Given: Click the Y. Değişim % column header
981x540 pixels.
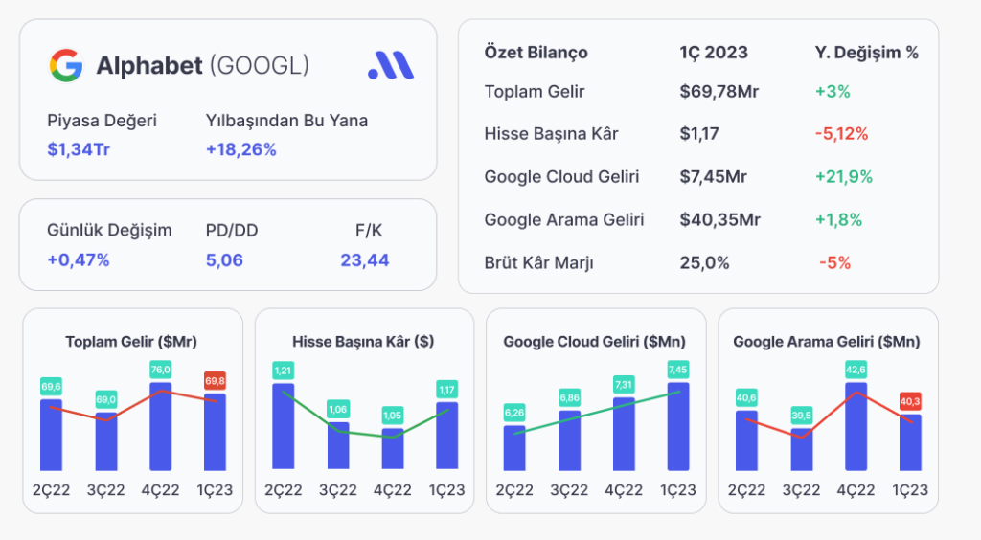Looking at the screenshot, I should coord(866,53).
